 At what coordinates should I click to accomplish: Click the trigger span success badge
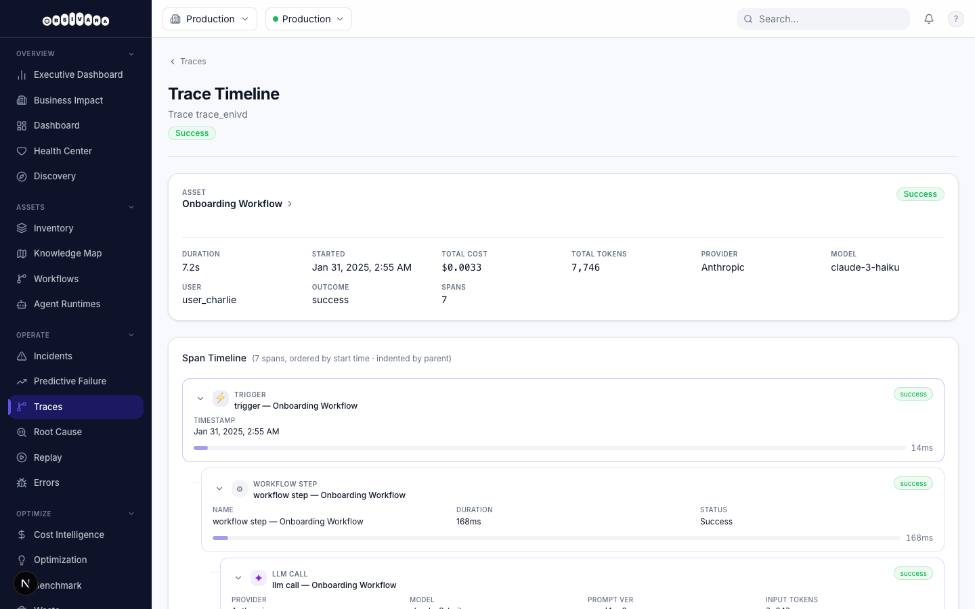pyautogui.click(x=913, y=394)
